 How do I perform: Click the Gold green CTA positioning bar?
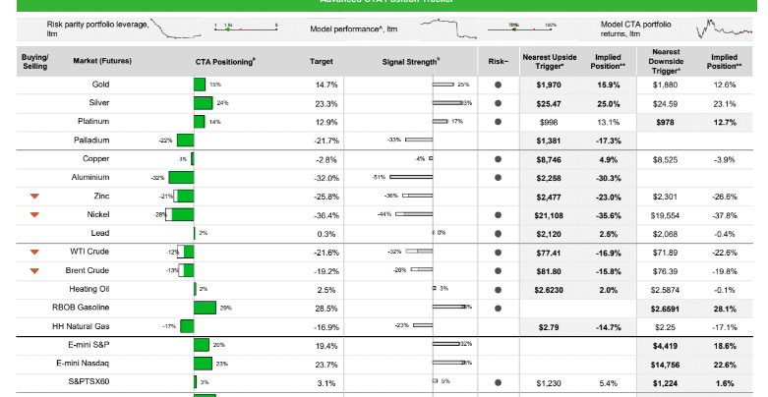coord(200,85)
